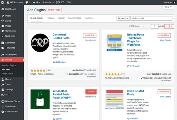
Task: Click the current page number field
Action: click(154, 26)
